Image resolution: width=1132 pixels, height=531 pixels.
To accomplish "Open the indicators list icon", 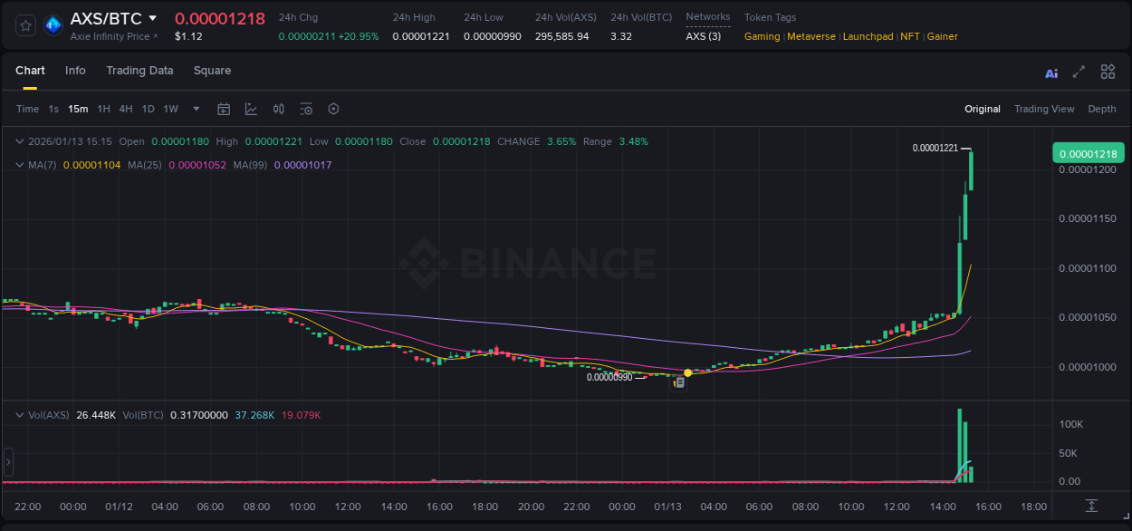I will pos(305,109).
